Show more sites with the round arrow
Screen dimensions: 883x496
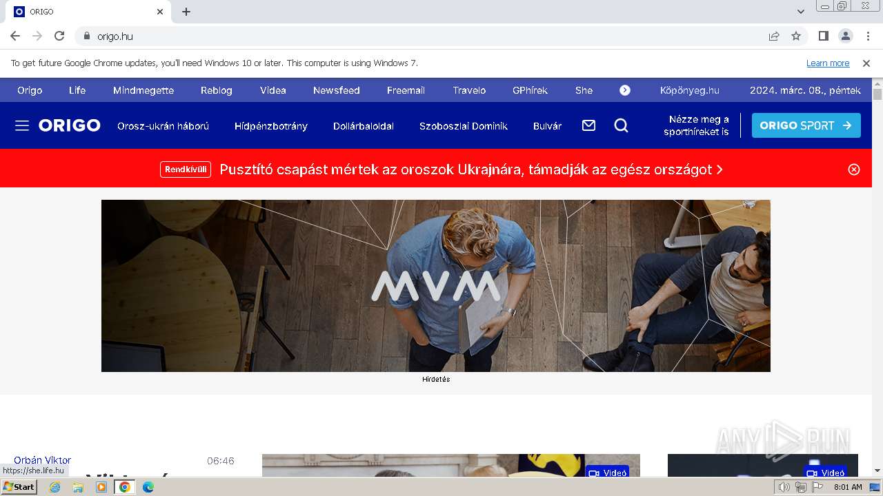[625, 90]
